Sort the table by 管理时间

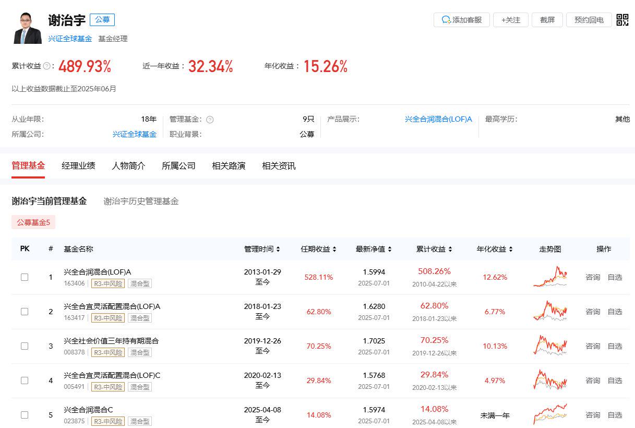coord(262,249)
